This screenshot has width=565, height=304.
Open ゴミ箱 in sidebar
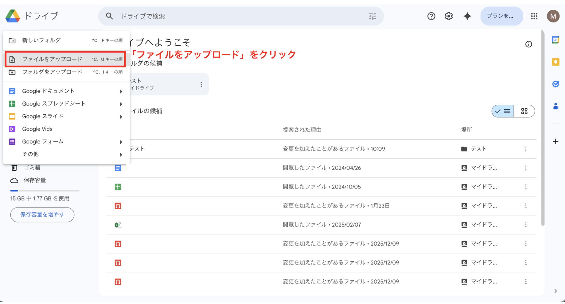(x=32, y=168)
